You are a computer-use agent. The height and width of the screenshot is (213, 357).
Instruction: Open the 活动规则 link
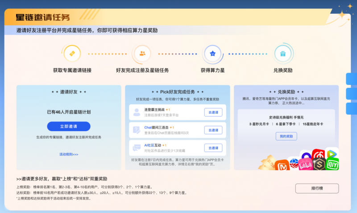point(68,154)
